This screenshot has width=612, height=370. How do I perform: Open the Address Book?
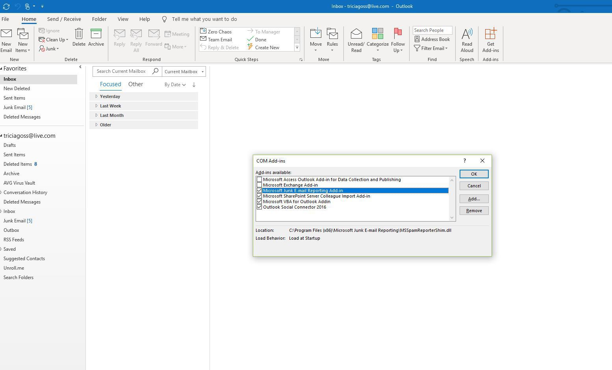(432, 39)
